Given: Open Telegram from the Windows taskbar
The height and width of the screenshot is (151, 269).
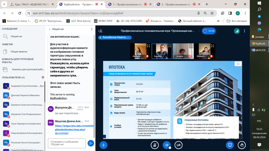Looking at the screenshot, I should tap(259, 17).
